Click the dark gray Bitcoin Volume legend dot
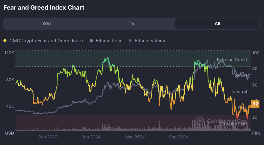This screenshot has width=264, height=145. point(130,41)
